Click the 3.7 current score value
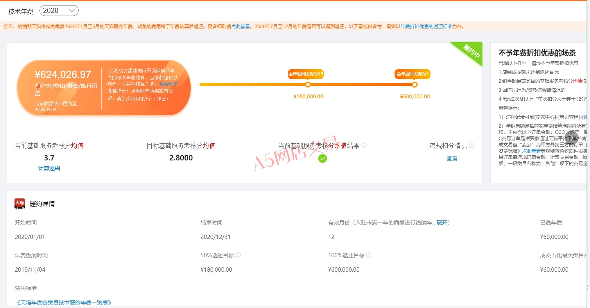The width and height of the screenshot is (590, 308). [49, 158]
